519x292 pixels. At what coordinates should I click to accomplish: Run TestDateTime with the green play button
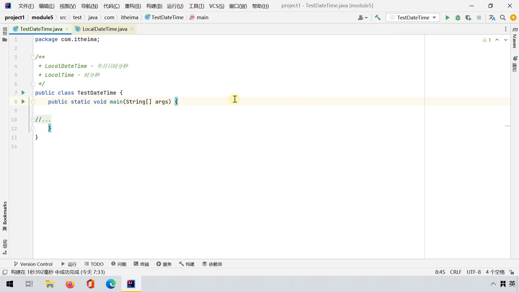tap(447, 18)
